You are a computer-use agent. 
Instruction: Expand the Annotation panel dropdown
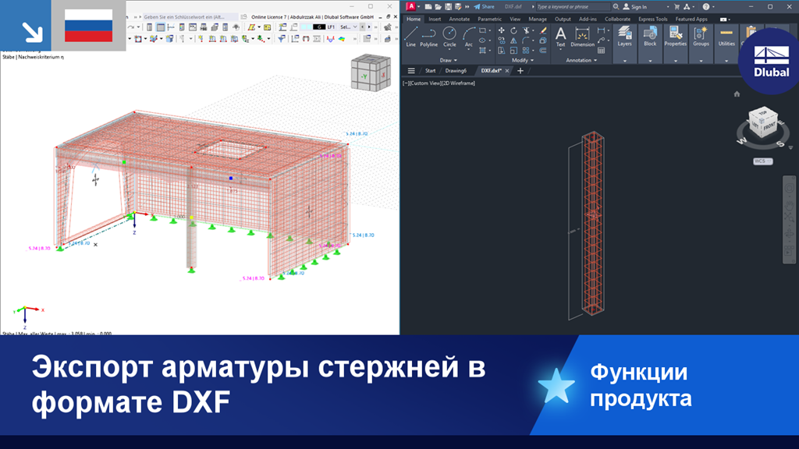(581, 60)
